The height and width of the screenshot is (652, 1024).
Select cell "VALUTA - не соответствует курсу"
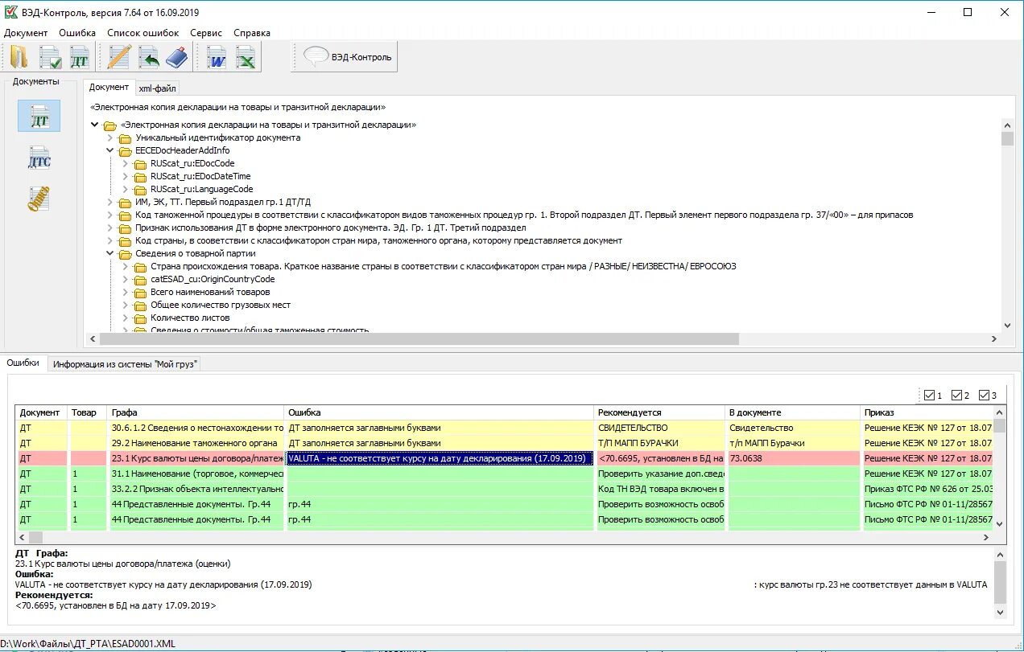click(440, 458)
